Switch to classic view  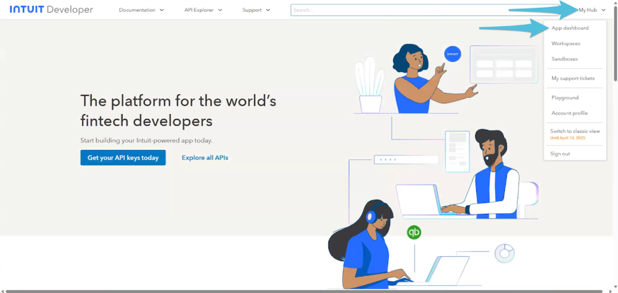pos(575,131)
